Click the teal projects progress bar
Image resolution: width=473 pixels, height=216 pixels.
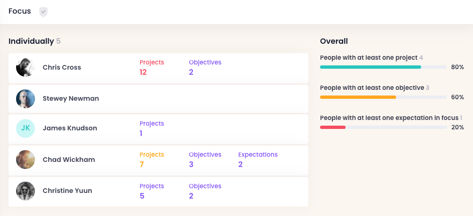click(x=371, y=67)
